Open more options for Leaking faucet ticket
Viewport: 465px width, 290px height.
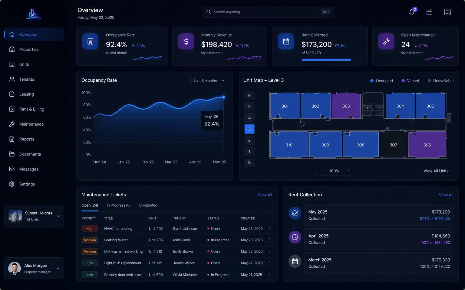pos(270,240)
